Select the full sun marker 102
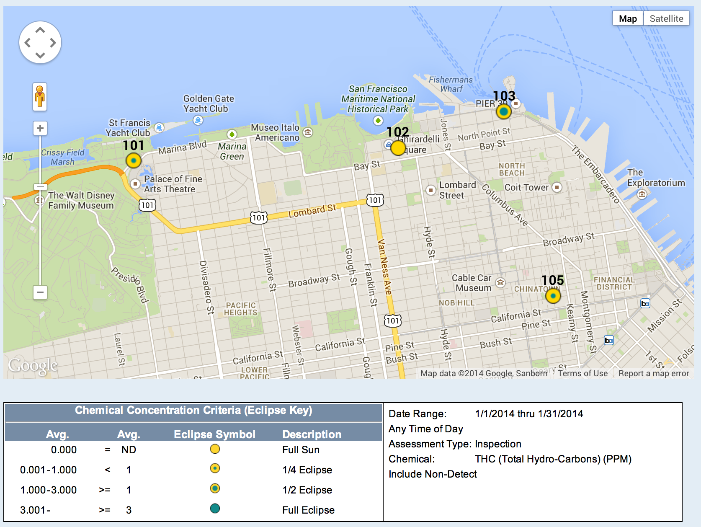This screenshot has width=701, height=527. tap(398, 148)
